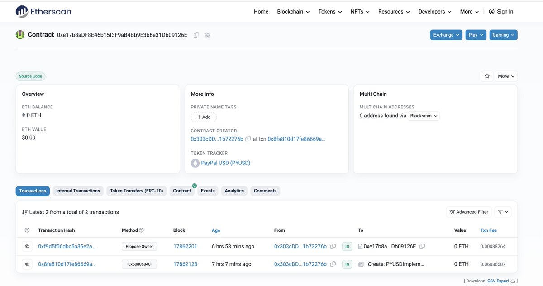Copy the To address 0xe17b8a...Db09126E
Viewport: 543px width, 286px height.
click(422, 246)
